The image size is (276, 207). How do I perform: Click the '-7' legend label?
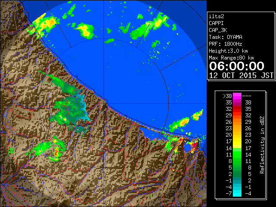[229, 193]
